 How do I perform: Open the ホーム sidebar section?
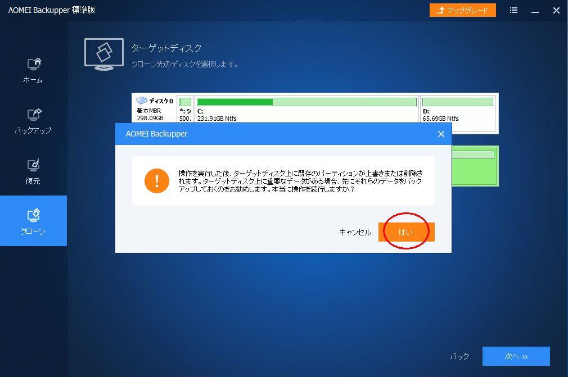[x=33, y=71]
